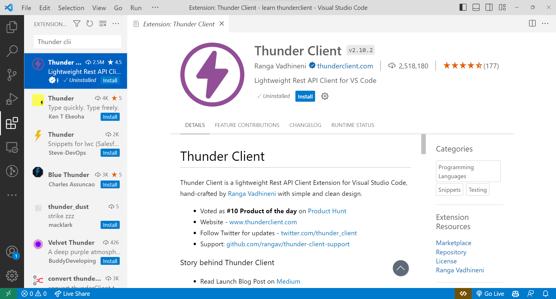Split the editor right
556x299 pixels.
click(x=532, y=23)
